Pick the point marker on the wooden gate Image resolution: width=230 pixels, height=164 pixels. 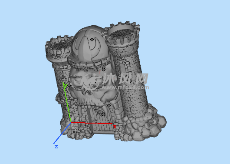coord(103,114)
